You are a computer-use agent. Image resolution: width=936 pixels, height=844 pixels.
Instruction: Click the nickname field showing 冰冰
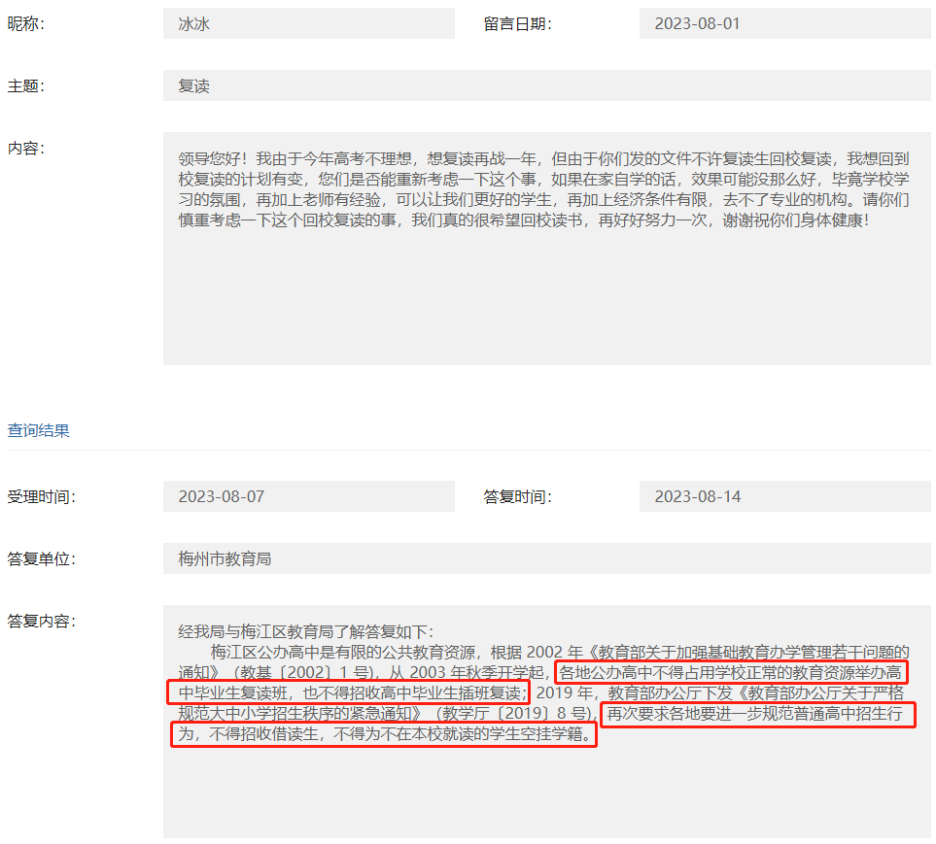tap(309, 23)
